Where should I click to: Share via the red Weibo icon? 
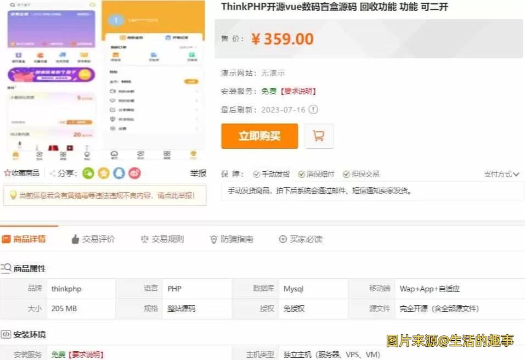tap(134, 173)
